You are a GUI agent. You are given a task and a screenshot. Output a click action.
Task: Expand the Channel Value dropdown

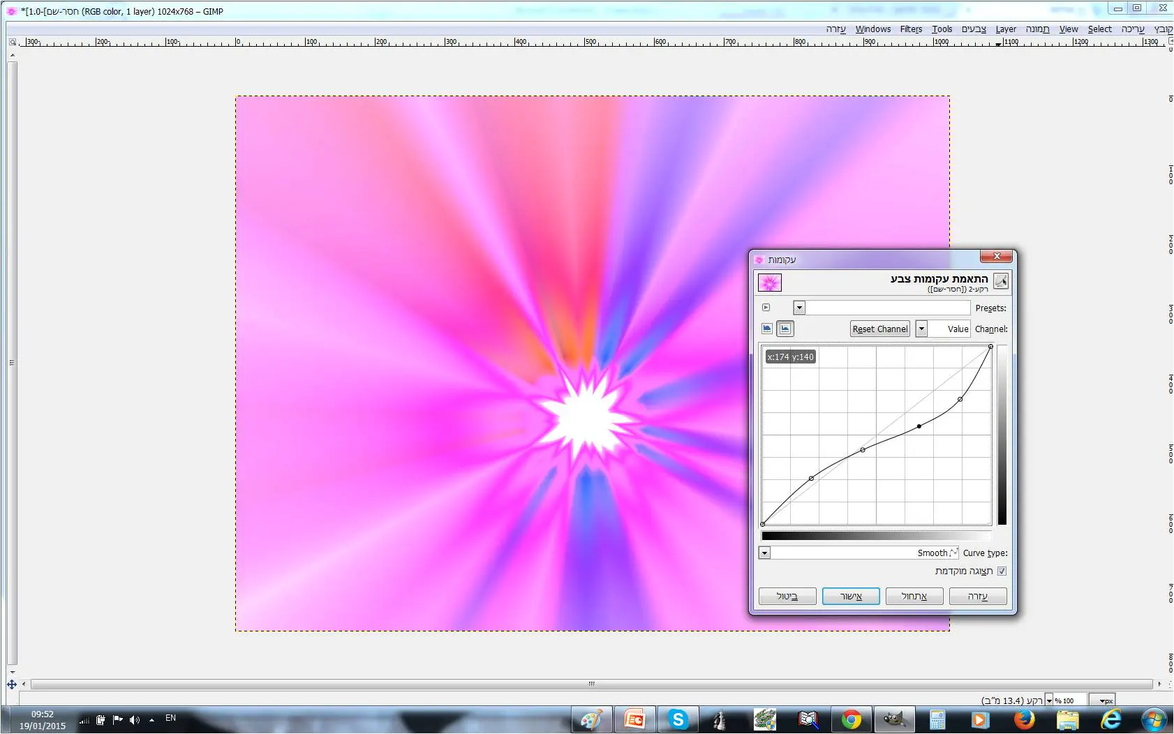921,329
